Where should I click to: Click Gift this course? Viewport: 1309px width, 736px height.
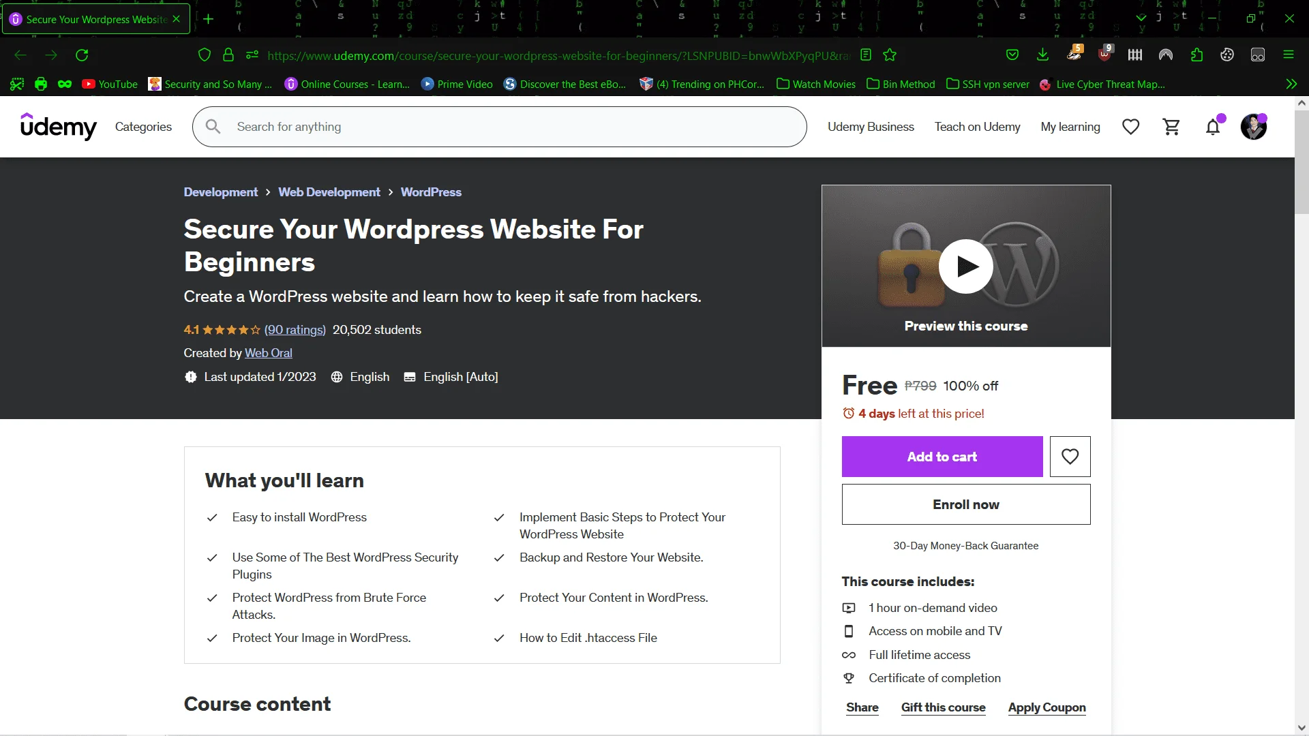pyautogui.click(x=944, y=707)
